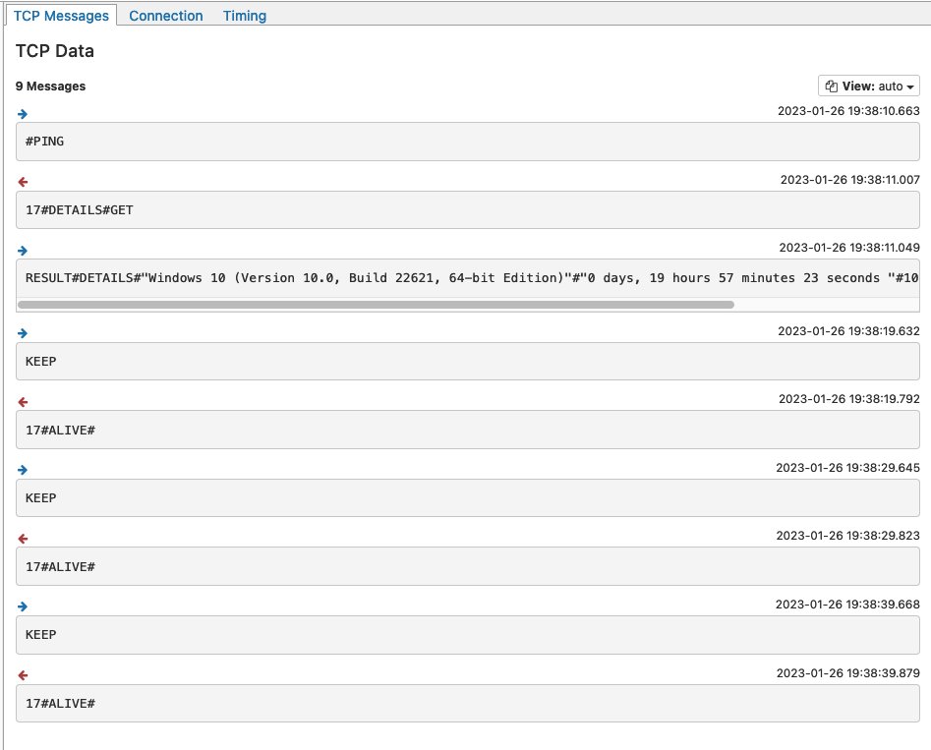This screenshot has height=750, width=931.
Task: Click blue arrow for the 19:38:19.632 message
Action: pyautogui.click(x=23, y=333)
